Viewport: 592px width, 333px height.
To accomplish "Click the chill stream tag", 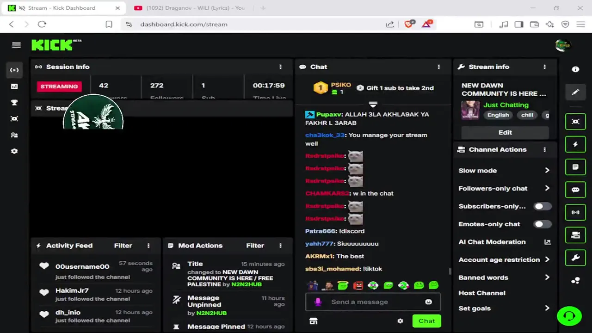I will point(527,115).
